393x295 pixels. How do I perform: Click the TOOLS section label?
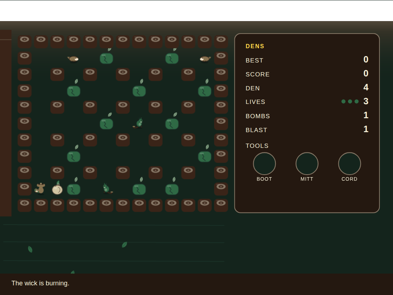[257, 146]
